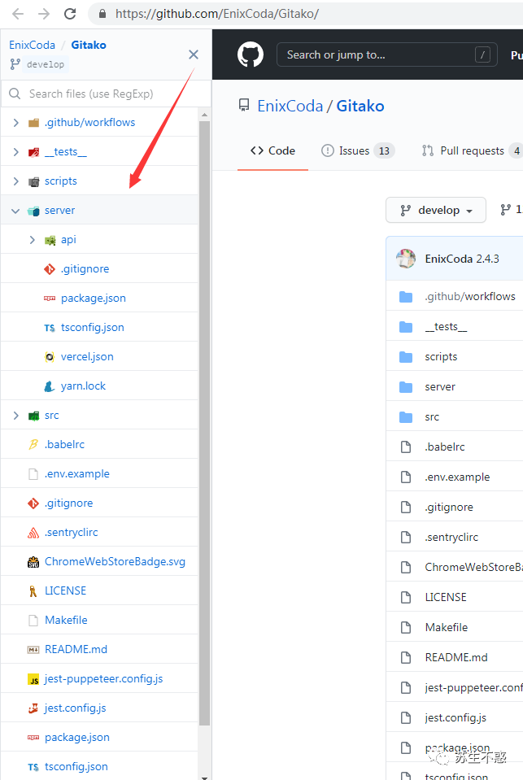The width and height of the screenshot is (523, 780).
Task: Click the __tests__ folder icon in sidebar
Action: point(33,152)
